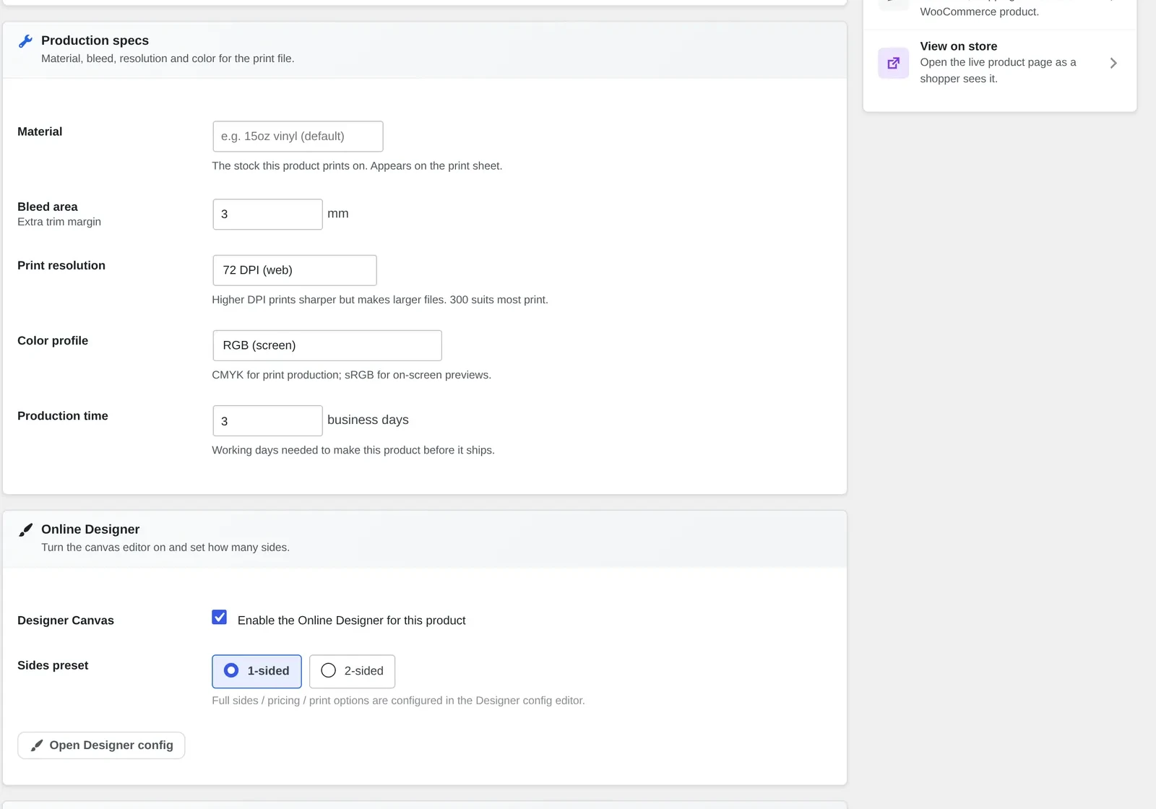Click the 'business days' unit text
The width and height of the screenshot is (1156, 809).
(368, 420)
